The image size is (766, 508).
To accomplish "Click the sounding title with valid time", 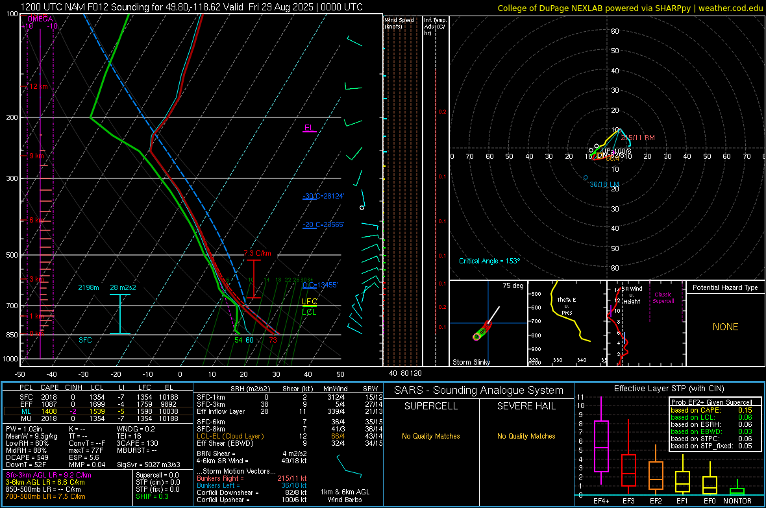I will 191,7.
